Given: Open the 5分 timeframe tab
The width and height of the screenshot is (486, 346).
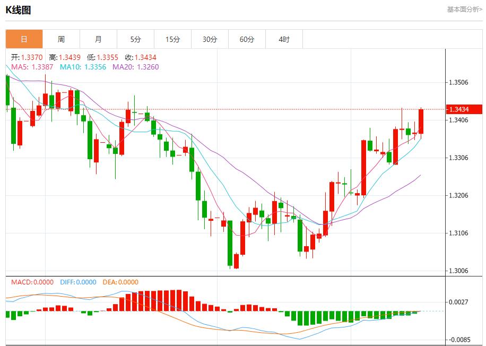Looking at the screenshot, I should tap(135, 39).
